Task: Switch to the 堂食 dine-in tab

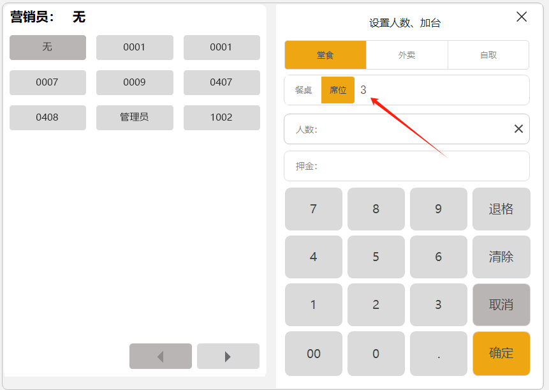Action: (325, 55)
